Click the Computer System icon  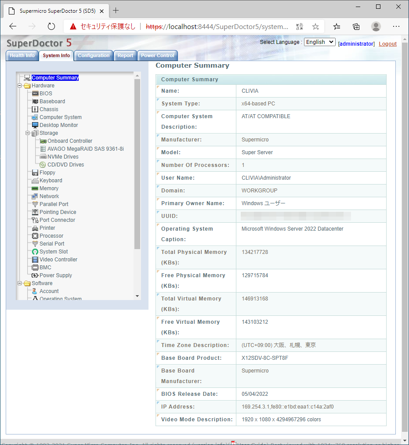35,117
